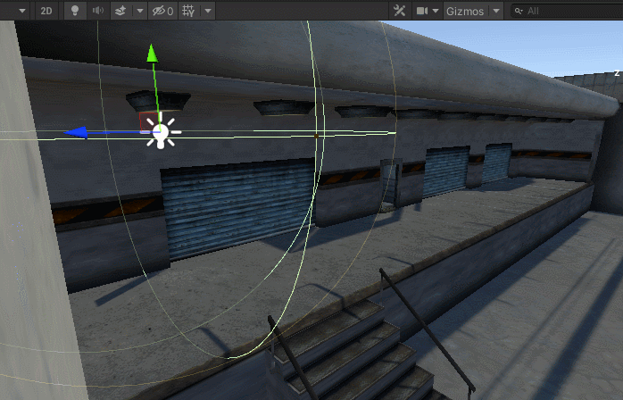The width and height of the screenshot is (623, 400).
Task: Click the blue Z-axis move arrow
Action: click(76, 132)
